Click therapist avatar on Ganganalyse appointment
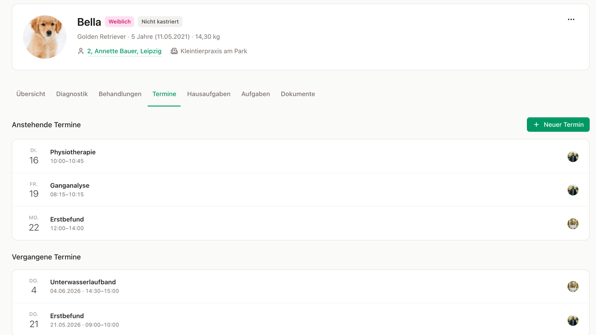 (x=573, y=190)
